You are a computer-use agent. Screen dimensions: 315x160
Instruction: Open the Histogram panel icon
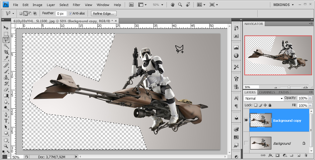point(236,47)
